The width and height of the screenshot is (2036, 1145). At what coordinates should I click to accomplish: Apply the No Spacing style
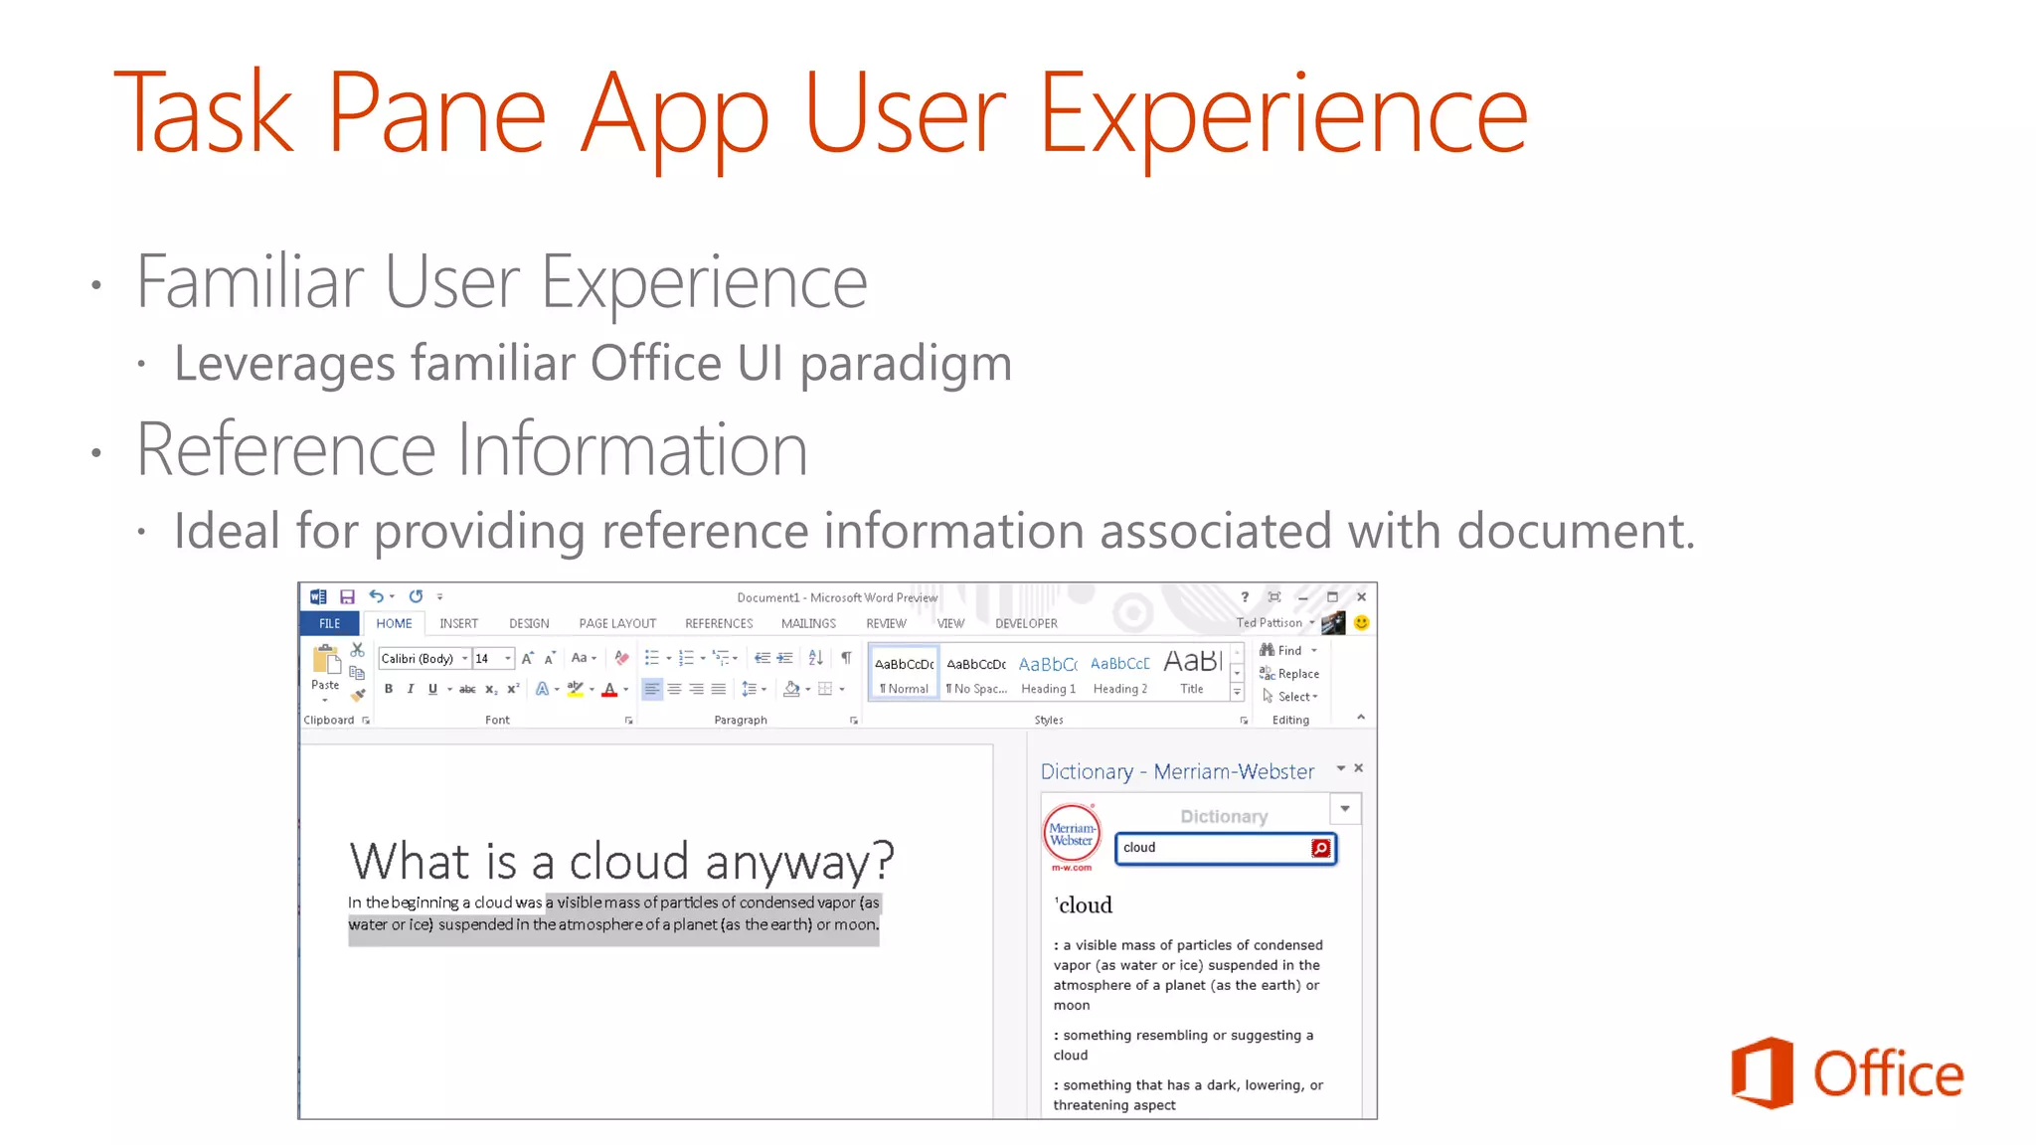click(976, 673)
